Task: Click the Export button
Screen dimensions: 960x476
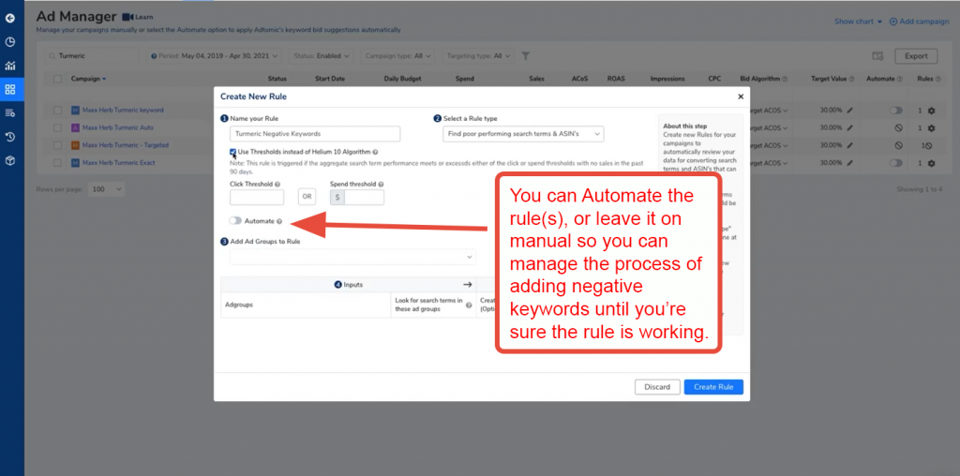Action: click(916, 56)
